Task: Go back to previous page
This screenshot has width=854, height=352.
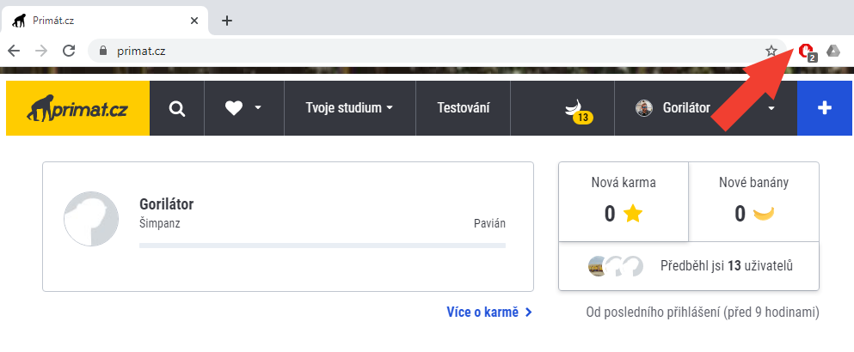Action: click(x=14, y=51)
